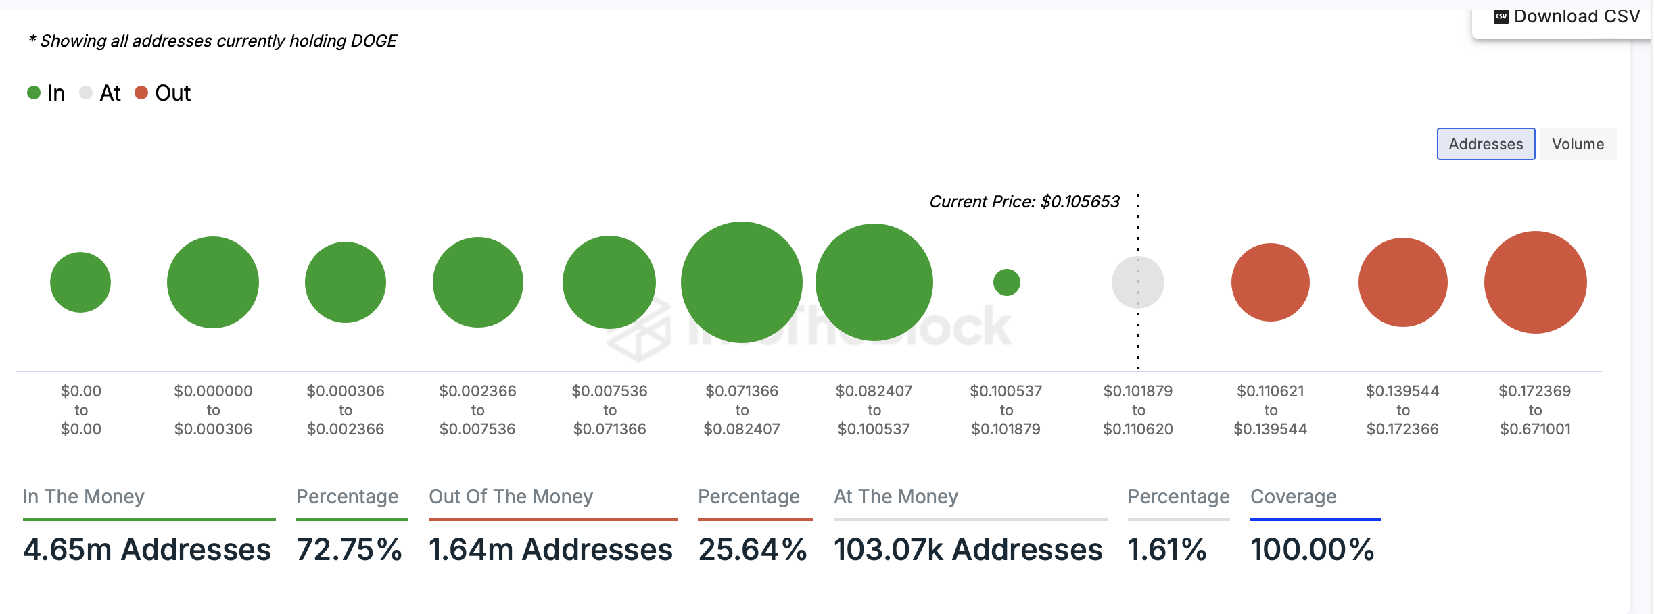Click the In The Money heading

(x=84, y=496)
